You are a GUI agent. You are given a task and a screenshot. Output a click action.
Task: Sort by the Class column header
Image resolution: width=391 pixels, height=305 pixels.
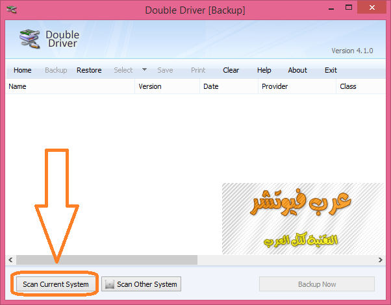[361, 86]
